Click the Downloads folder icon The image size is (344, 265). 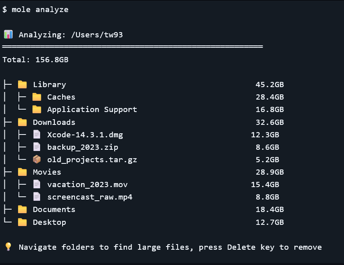click(x=22, y=122)
